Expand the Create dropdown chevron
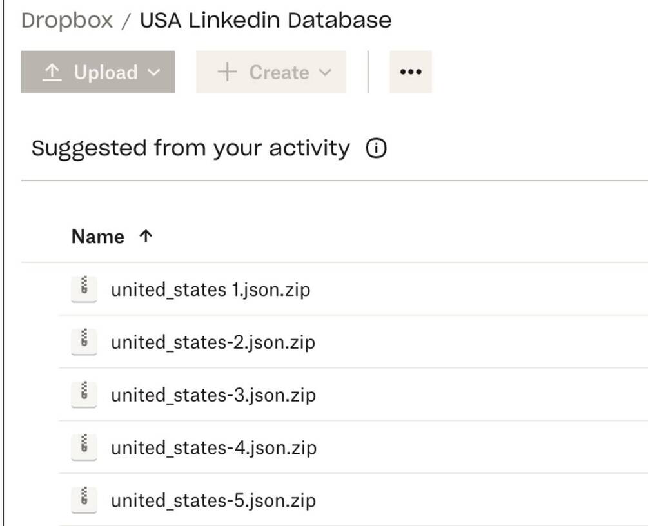The width and height of the screenshot is (648, 526). (324, 72)
